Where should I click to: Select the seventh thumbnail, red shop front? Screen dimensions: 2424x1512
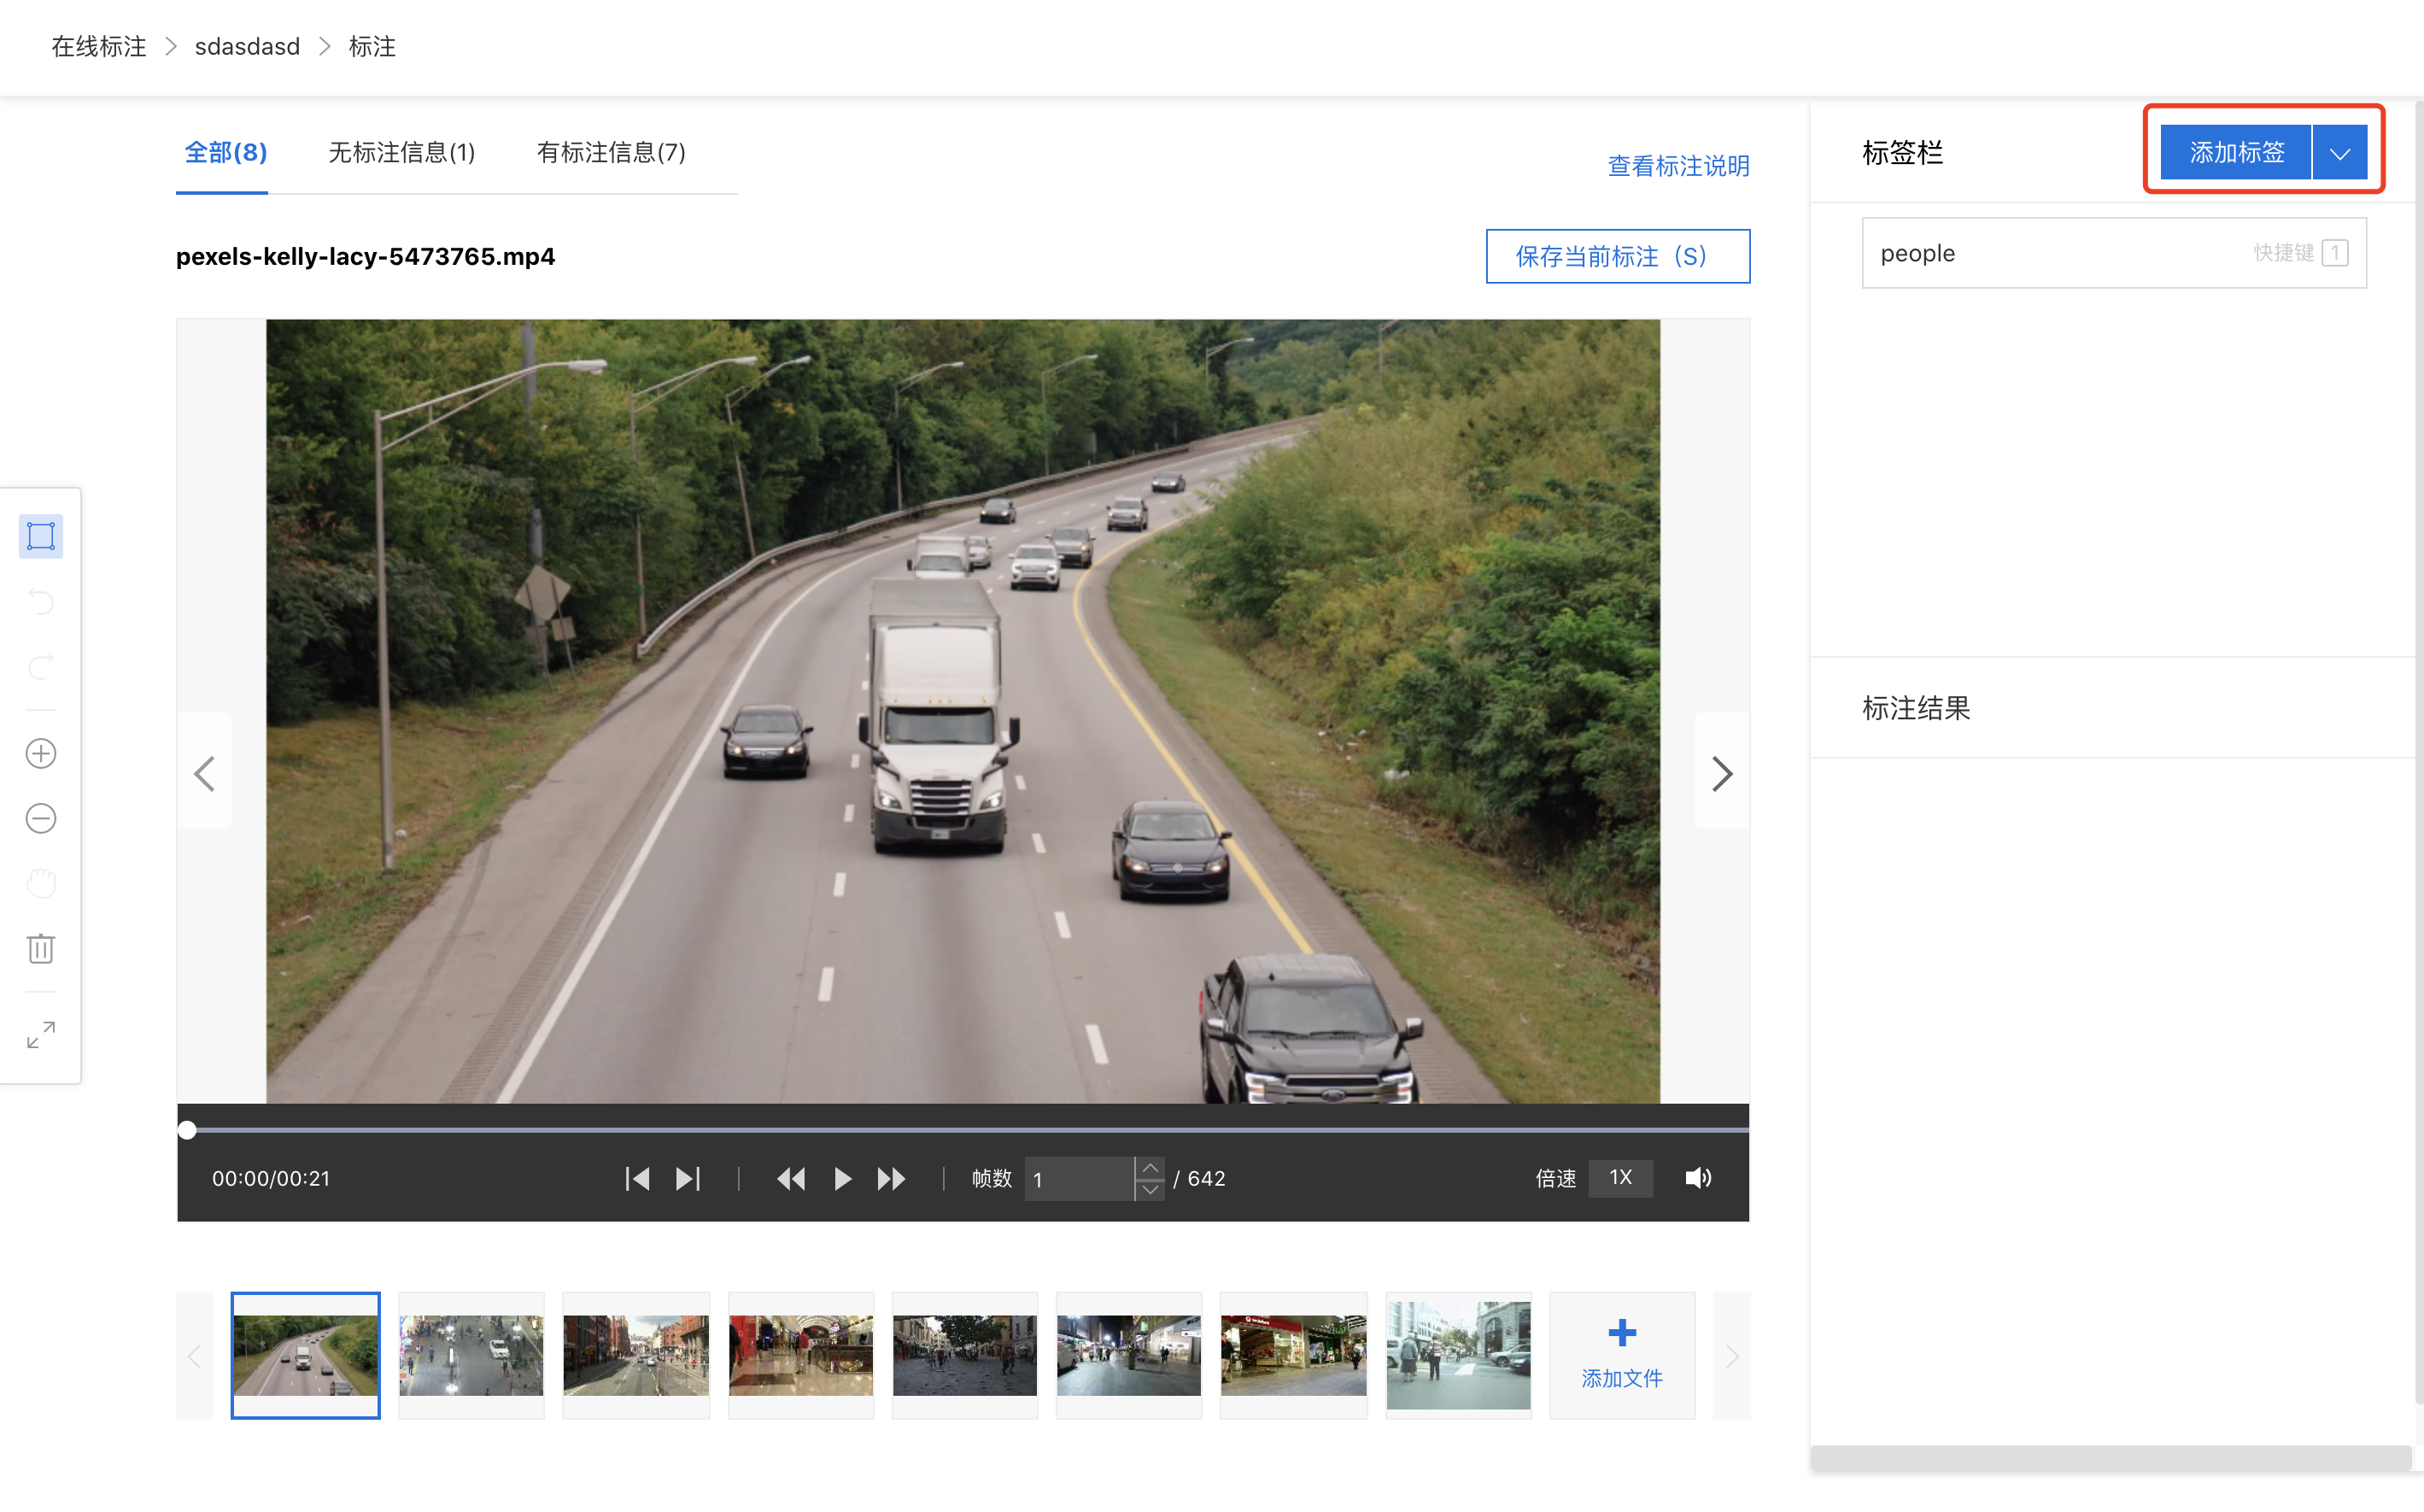[x=1293, y=1355]
